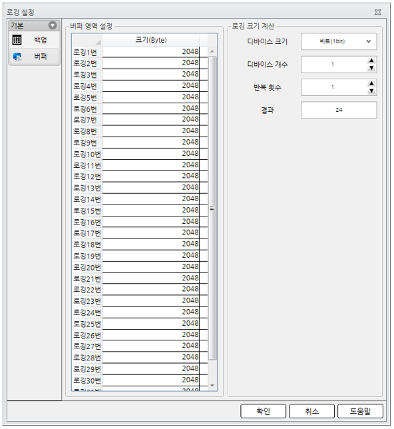Select row header 로깅5번
Screen dimensions: 394x429
[x=87, y=97]
